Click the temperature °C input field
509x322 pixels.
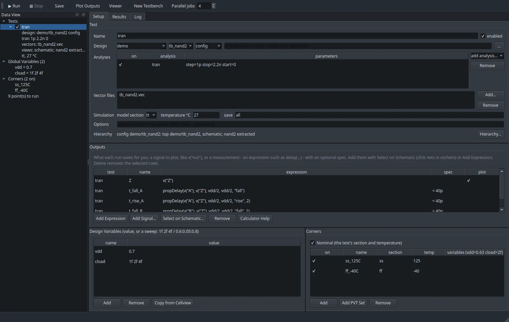coord(206,115)
